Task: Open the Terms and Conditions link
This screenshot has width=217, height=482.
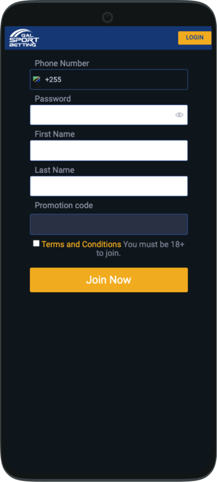Action: [81, 244]
